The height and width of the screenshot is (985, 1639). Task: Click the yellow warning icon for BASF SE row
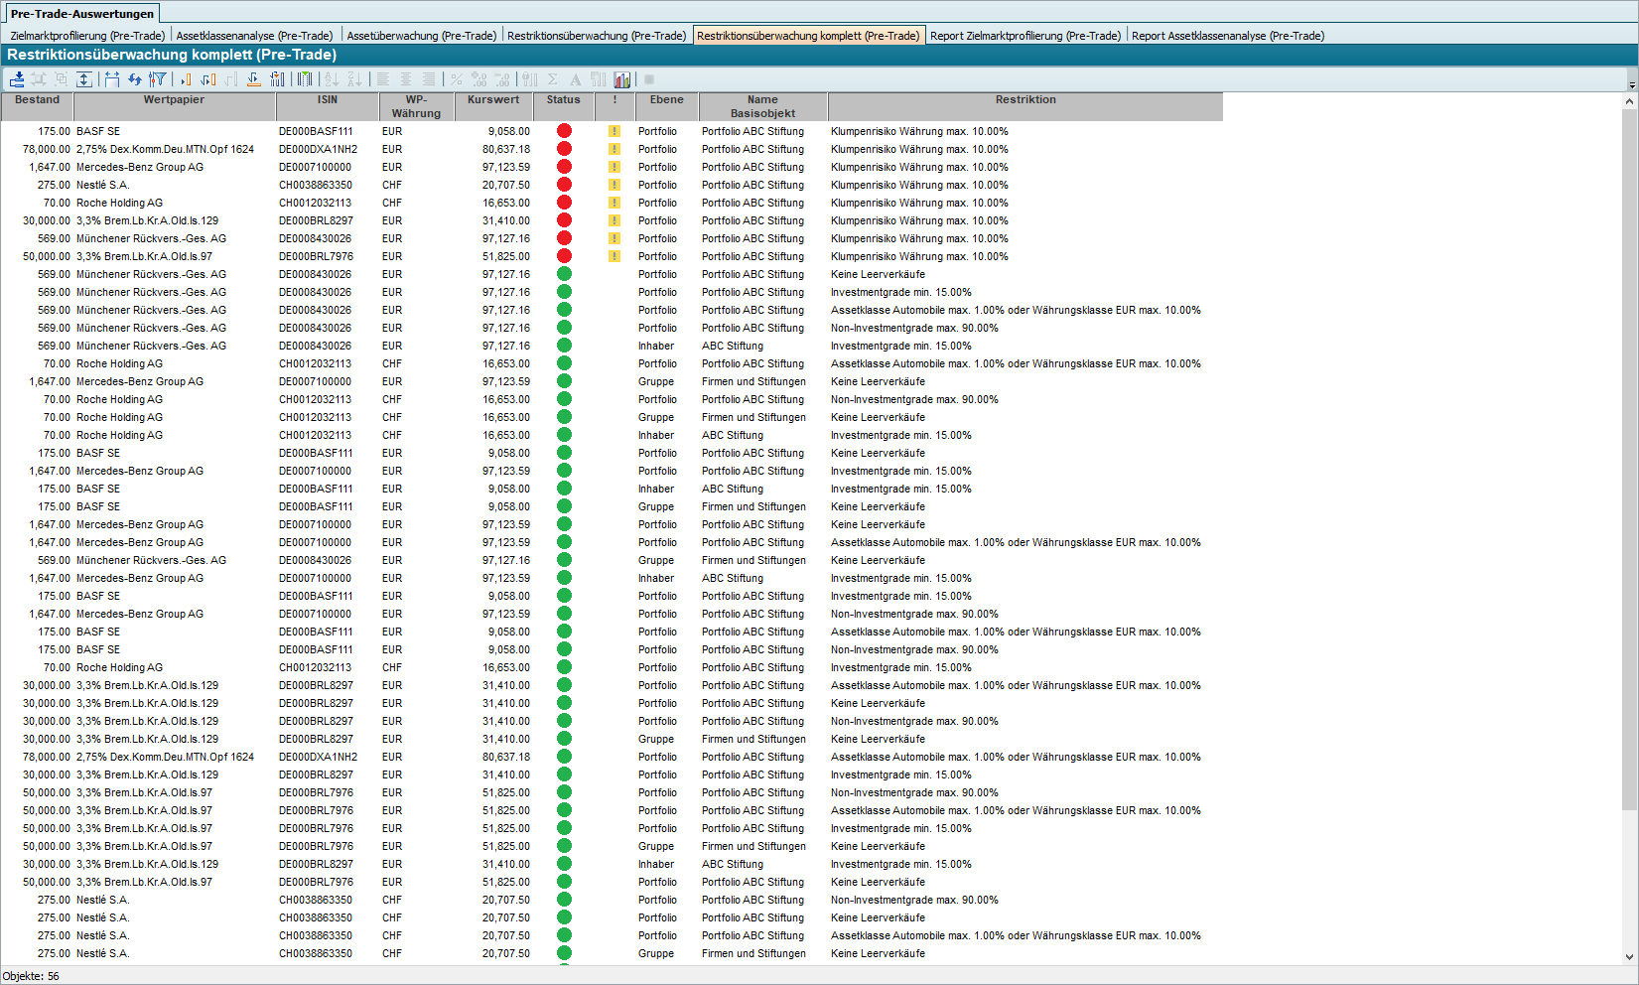pyautogui.click(x=615, y=131)
